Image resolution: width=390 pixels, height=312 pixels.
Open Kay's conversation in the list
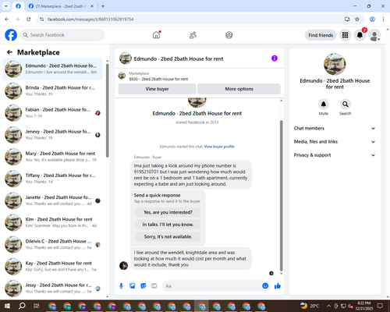click(x=52, y=266)
